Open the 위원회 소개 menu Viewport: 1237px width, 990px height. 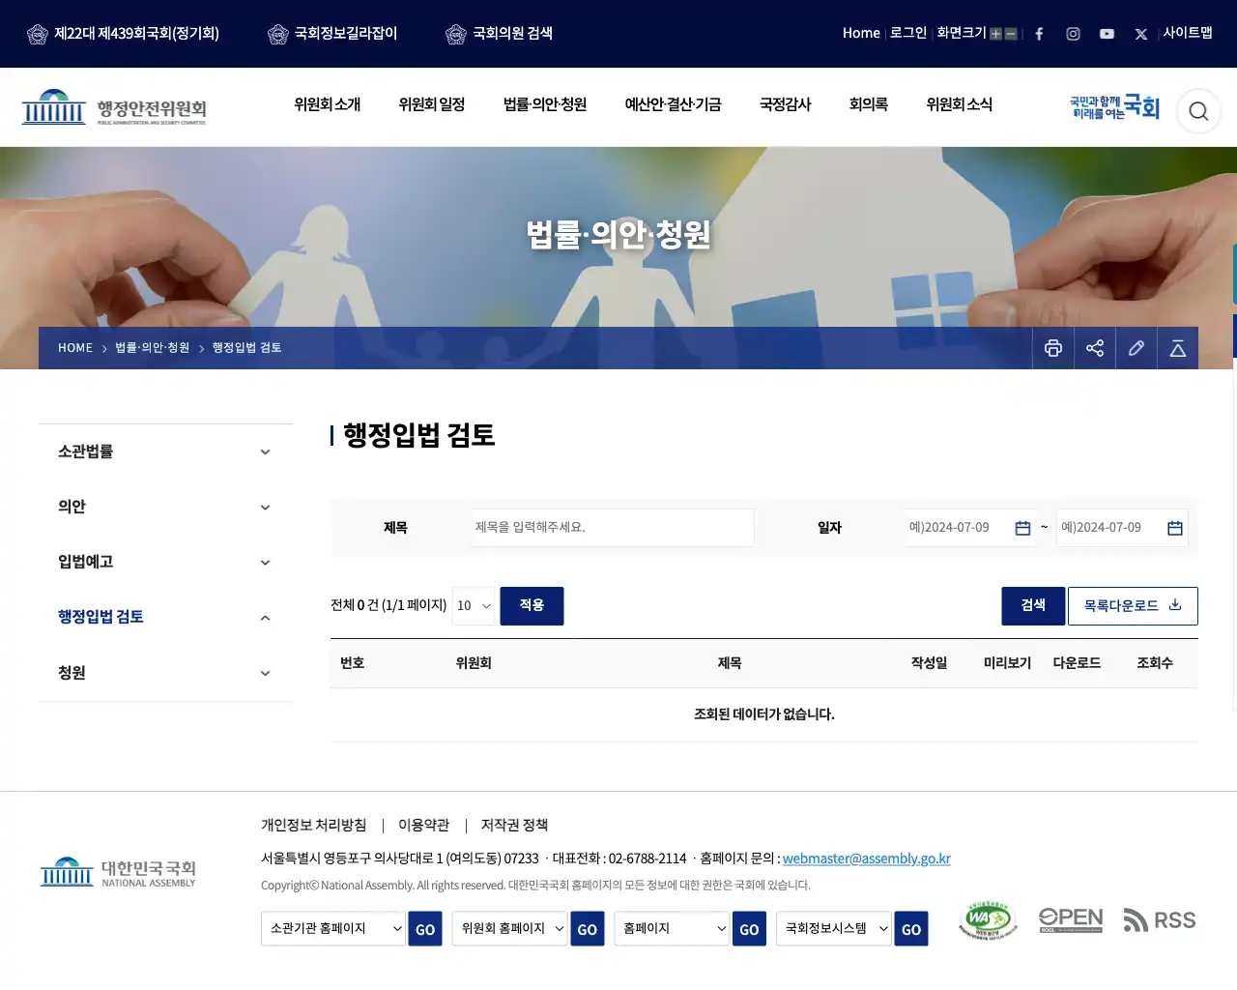pyautogui.click(x=328, y=104)
